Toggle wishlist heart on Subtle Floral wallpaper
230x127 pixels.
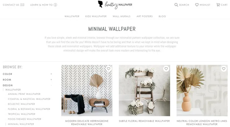(x=166, y=69)
